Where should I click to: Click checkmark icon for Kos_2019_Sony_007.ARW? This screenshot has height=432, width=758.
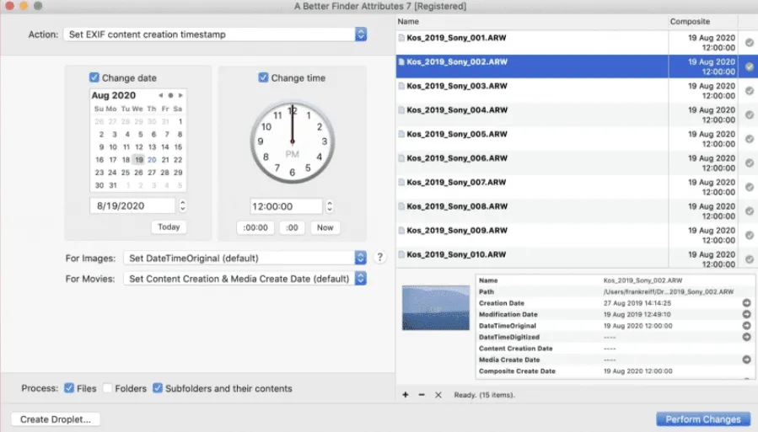750,187
